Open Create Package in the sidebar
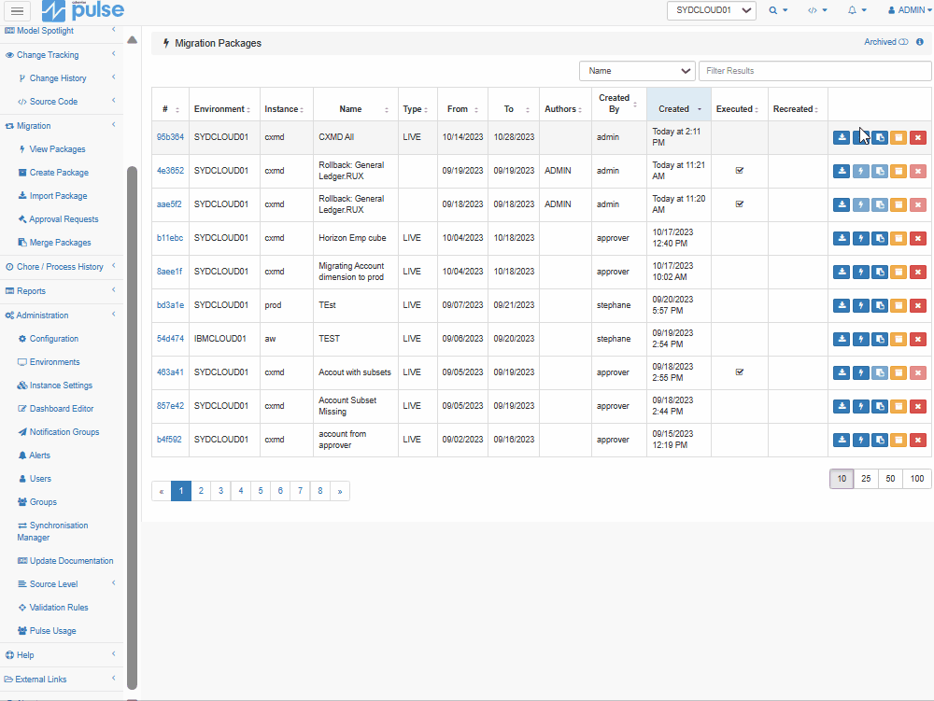 coord(59,173)
